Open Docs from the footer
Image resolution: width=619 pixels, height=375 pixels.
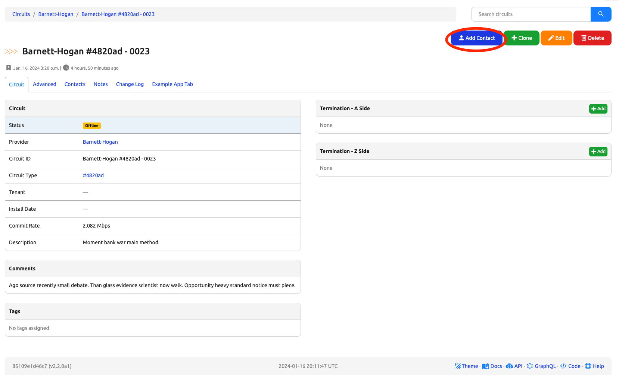coord(492,366)
